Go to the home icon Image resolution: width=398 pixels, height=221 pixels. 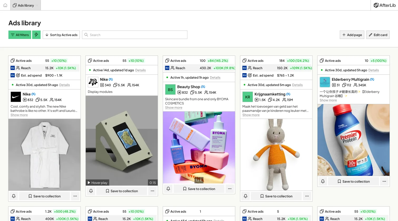click(x=5, y=5)
